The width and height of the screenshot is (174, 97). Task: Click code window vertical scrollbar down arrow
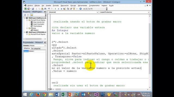150,87
